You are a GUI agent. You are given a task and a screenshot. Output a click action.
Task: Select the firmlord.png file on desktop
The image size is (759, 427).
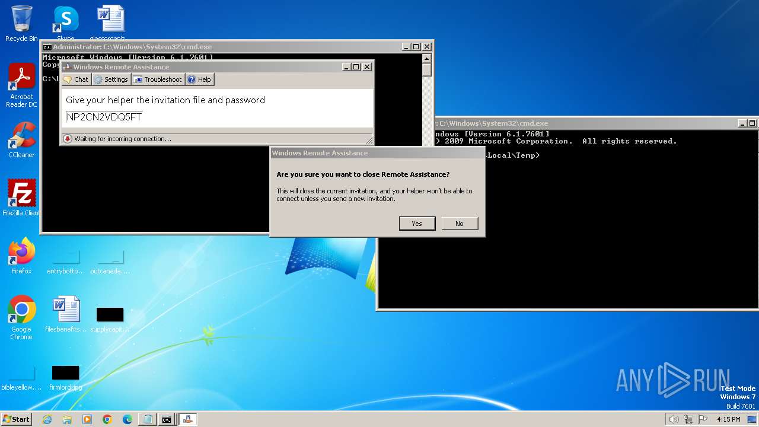tap(65, 377)
